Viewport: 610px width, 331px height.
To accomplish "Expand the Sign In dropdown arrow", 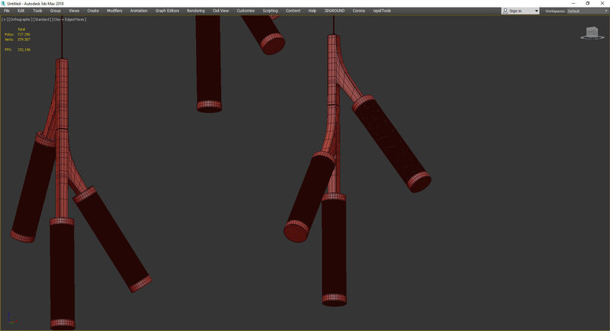I will [x=536, y=11].
